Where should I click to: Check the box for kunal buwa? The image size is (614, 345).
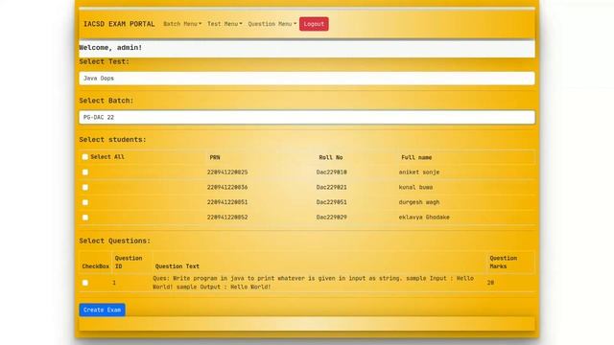pyautogui.click(x=85, y=188)
